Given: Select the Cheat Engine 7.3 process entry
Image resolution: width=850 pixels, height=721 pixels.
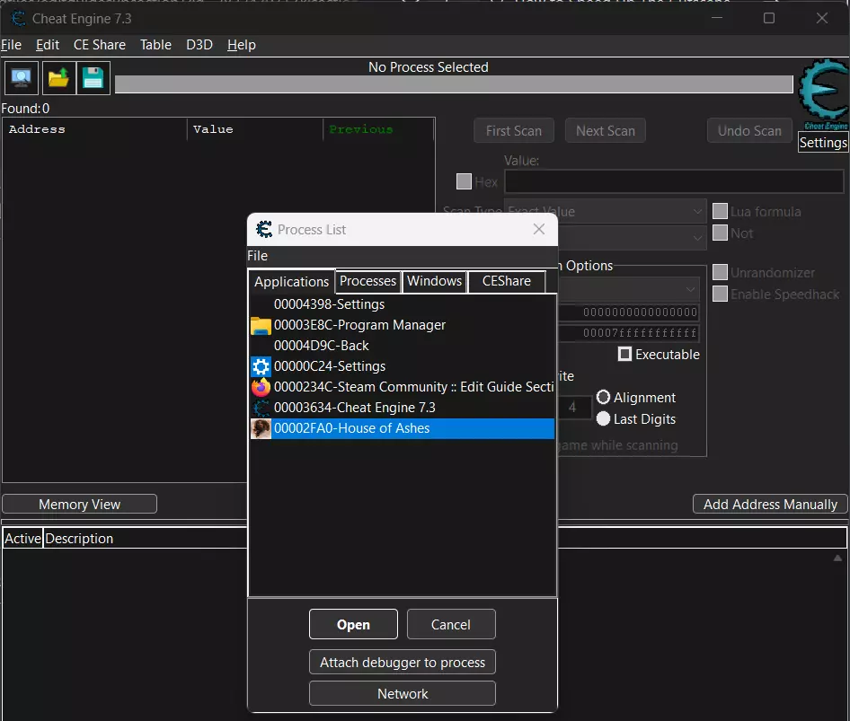Looking at the screenshot, I should coord(354,408).
